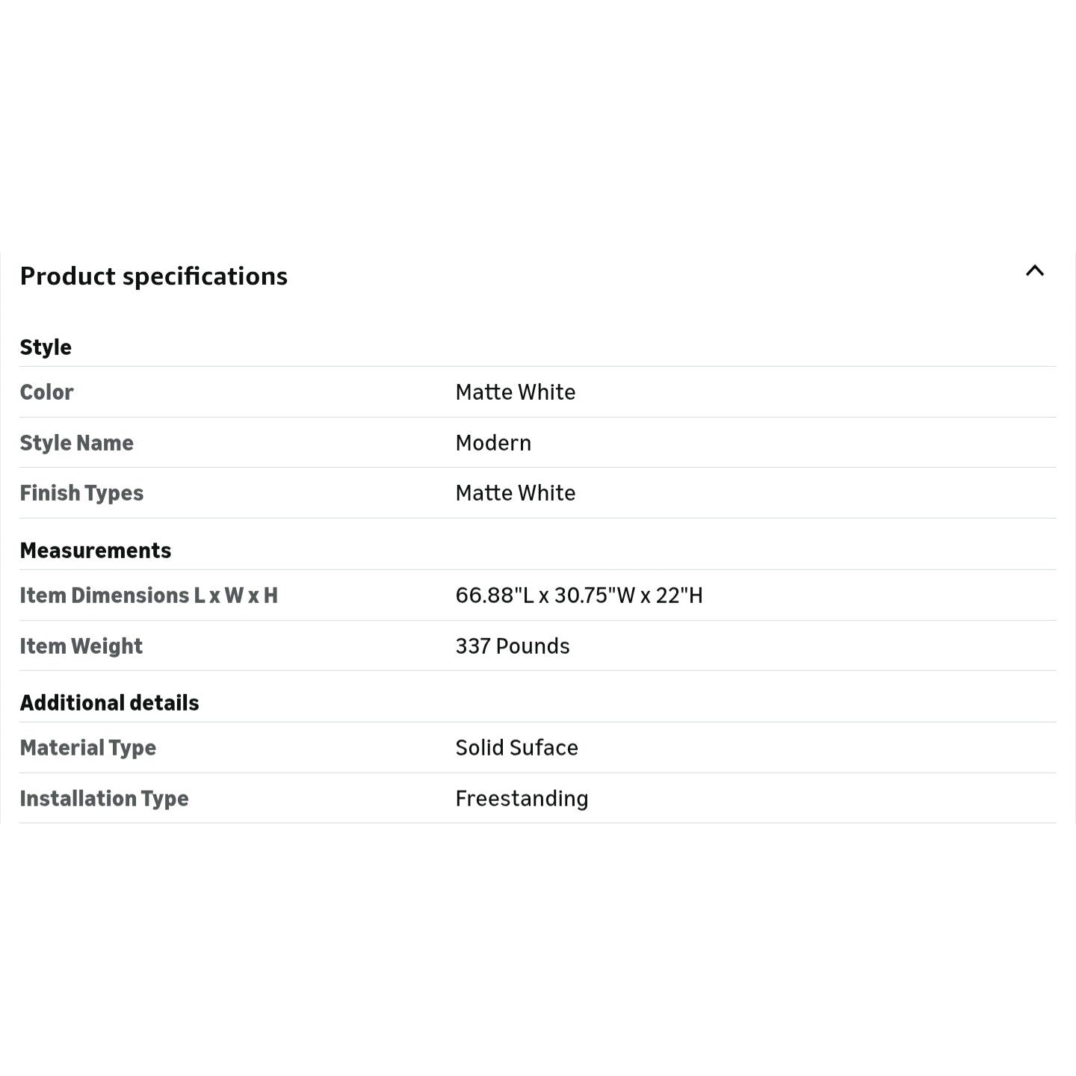Click the Additional details section heading

pos(109,703)
